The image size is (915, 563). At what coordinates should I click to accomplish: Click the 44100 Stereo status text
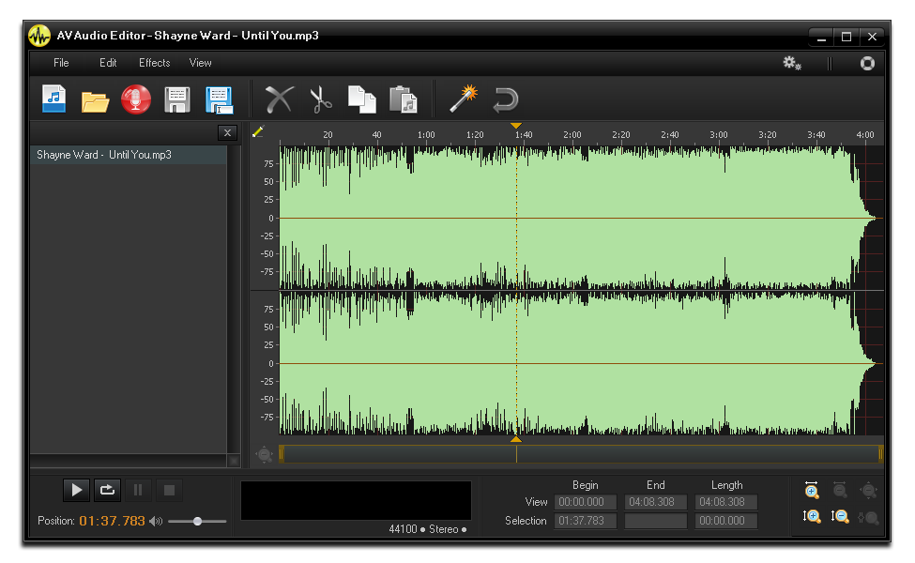point(428,529)
